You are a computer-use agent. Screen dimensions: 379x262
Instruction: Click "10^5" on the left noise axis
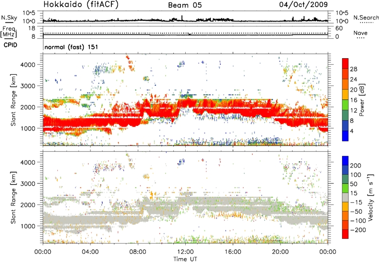pos(29,13)
